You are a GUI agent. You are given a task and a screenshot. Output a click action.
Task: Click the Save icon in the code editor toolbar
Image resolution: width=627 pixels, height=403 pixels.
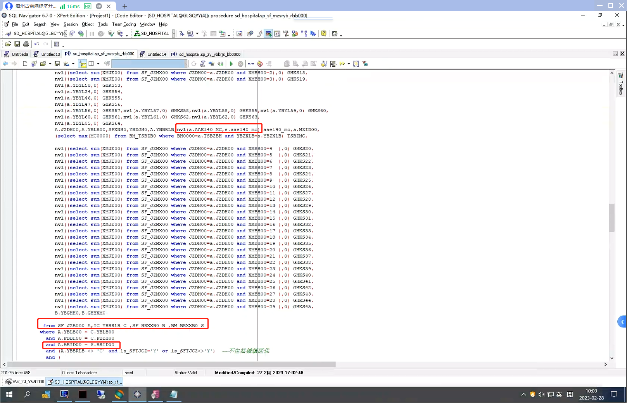coord(57,64)
